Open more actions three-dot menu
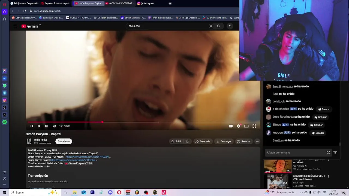 pyautogui.click(x=257, y=141)
